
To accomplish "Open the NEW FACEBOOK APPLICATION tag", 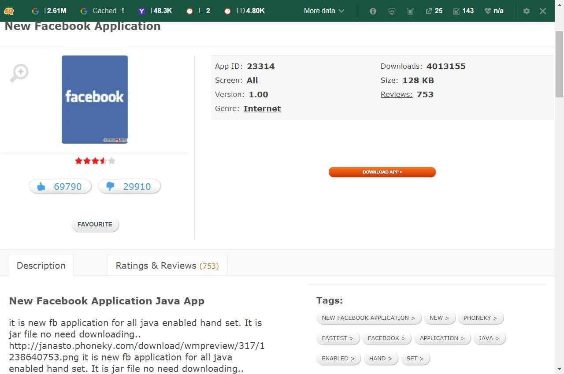I will 368,318.
